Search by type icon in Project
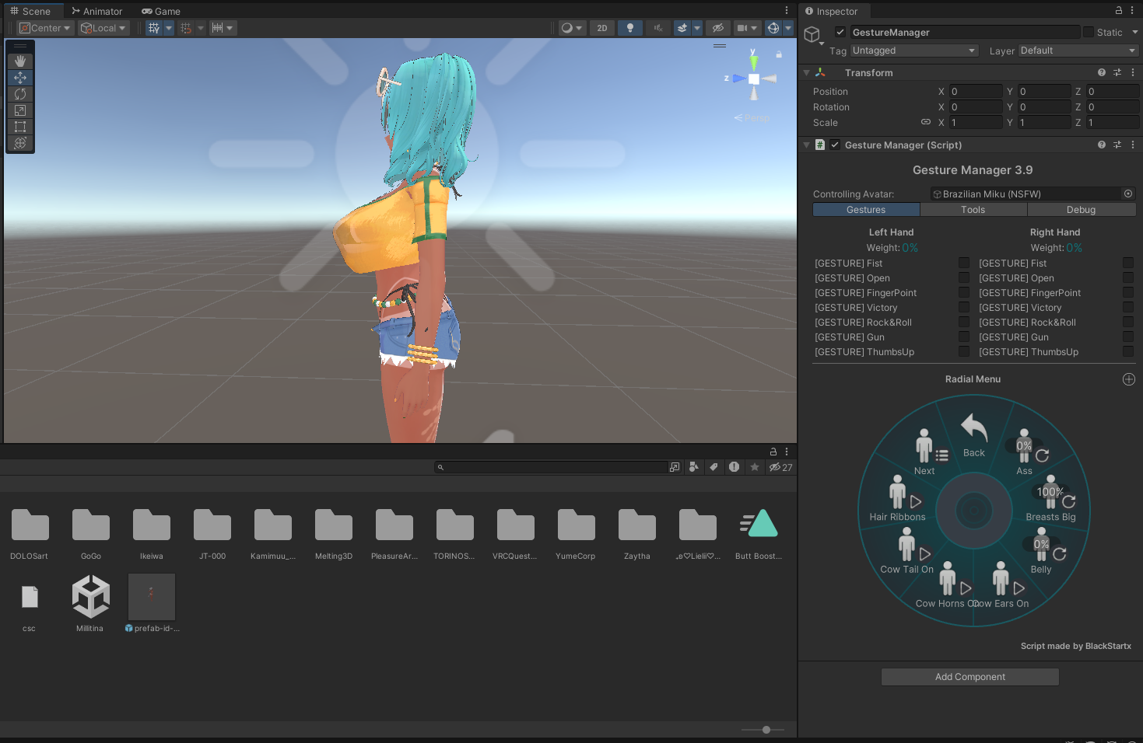1143x743 pixels. click(x=694, y=467)
